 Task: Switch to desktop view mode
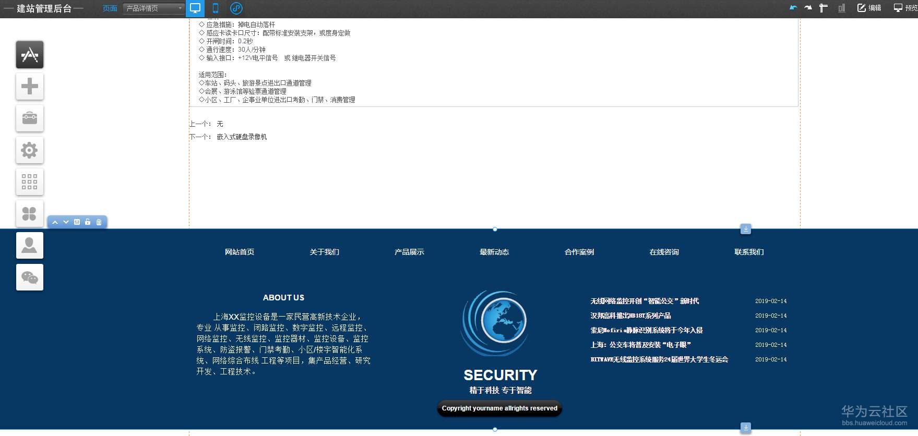coord(195,8)
